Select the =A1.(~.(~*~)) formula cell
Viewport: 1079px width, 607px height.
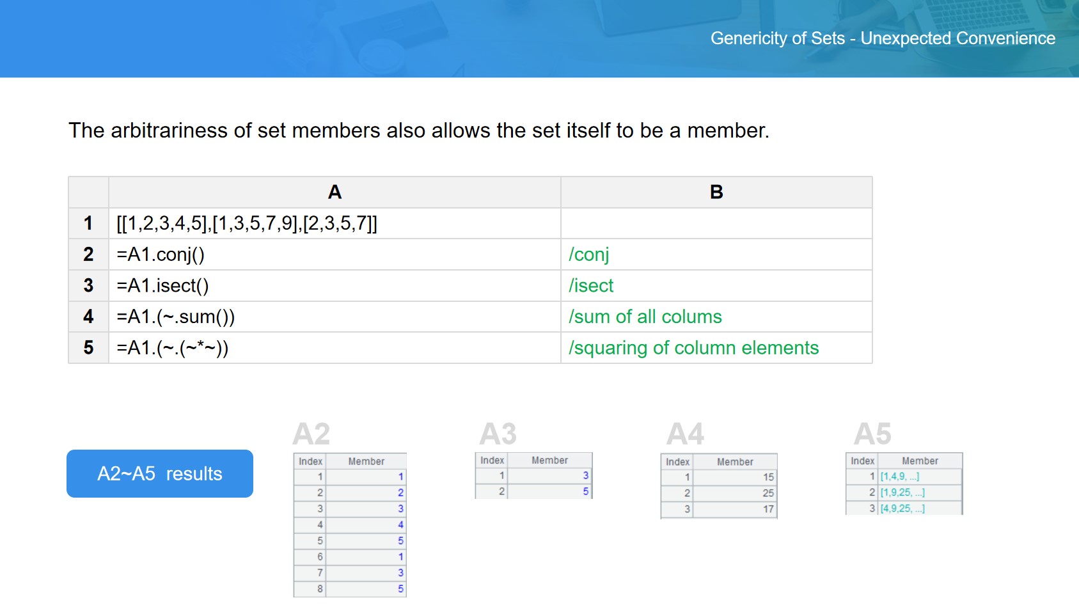[172, 348]
